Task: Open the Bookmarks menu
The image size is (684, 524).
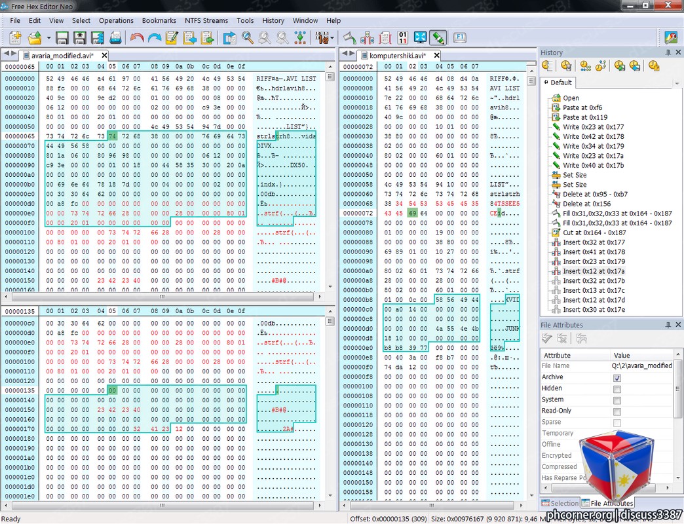Action: tap(159, 20)
